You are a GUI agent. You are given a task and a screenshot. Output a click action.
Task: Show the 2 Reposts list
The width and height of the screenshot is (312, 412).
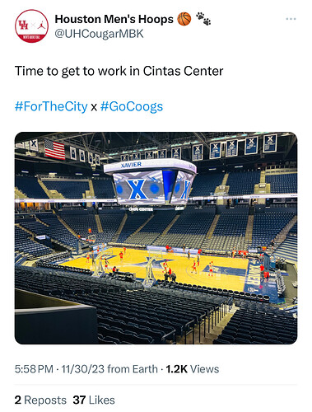click(x=40, y=400)
